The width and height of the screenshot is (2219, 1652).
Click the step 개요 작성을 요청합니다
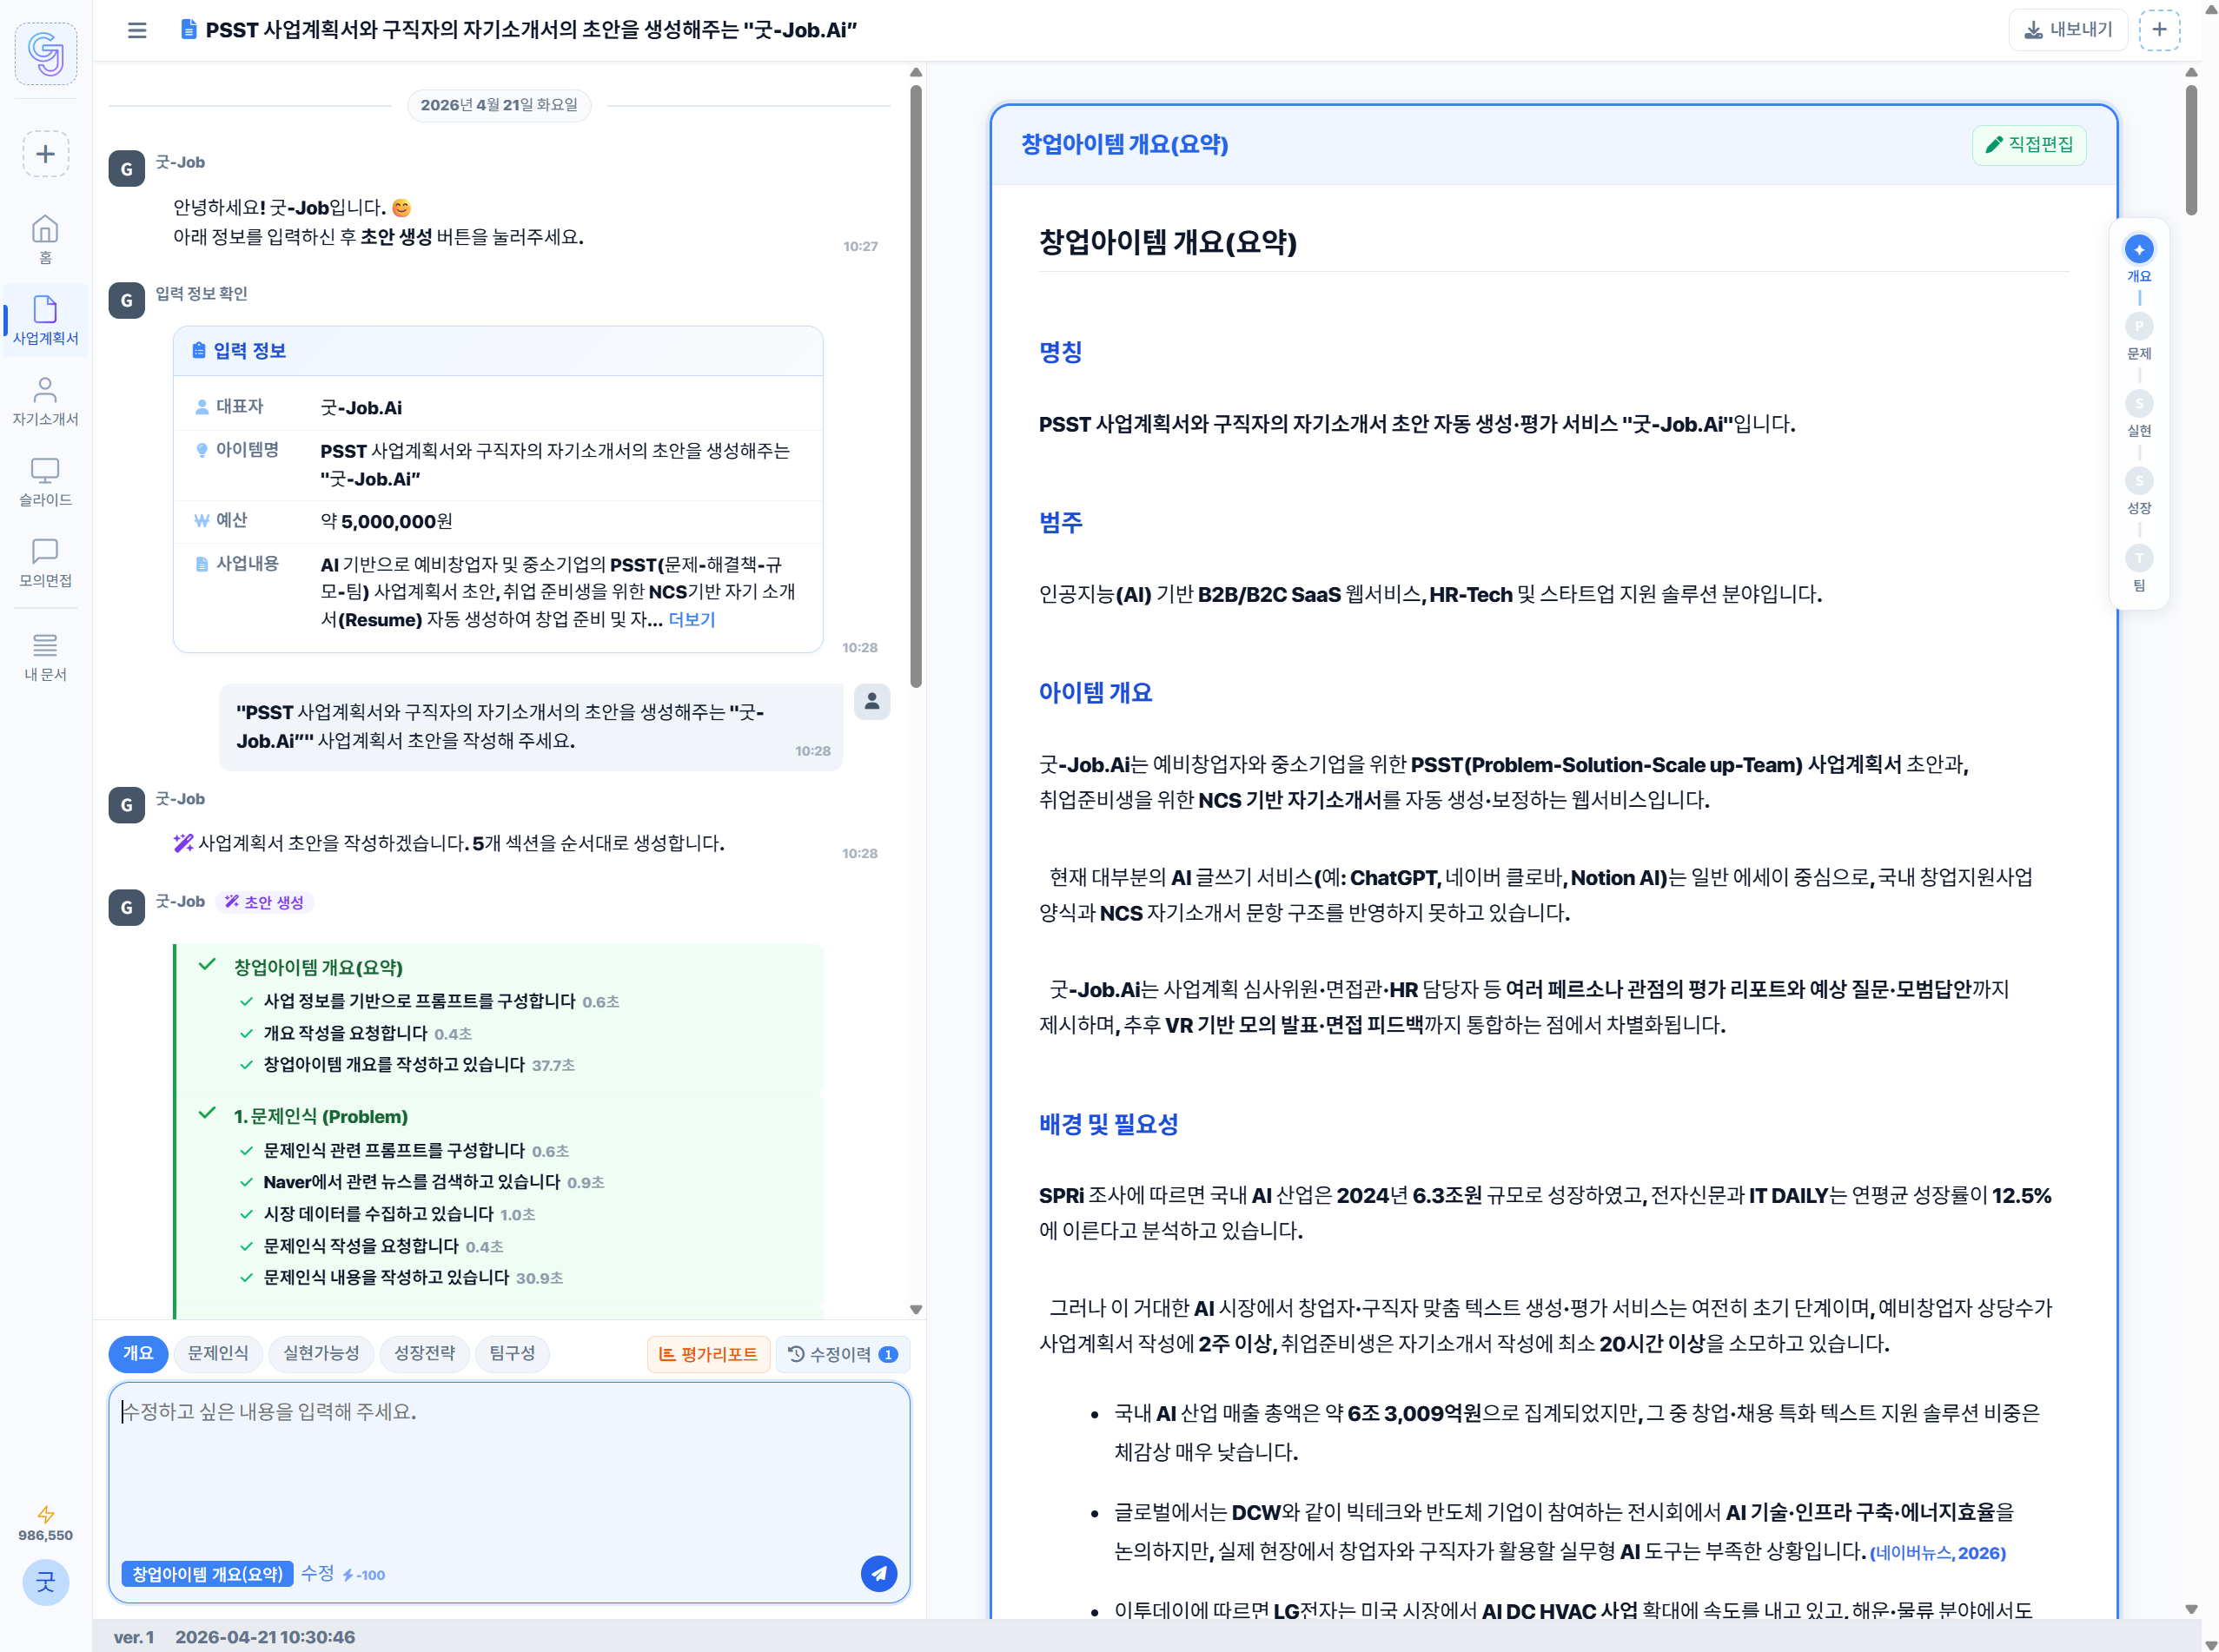[x=345, y=1033]
